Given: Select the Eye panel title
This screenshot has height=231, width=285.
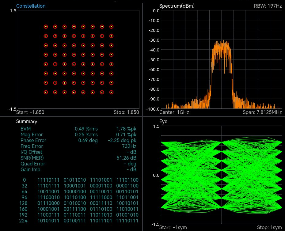Looking at the screenshot, I should [163, 121].
